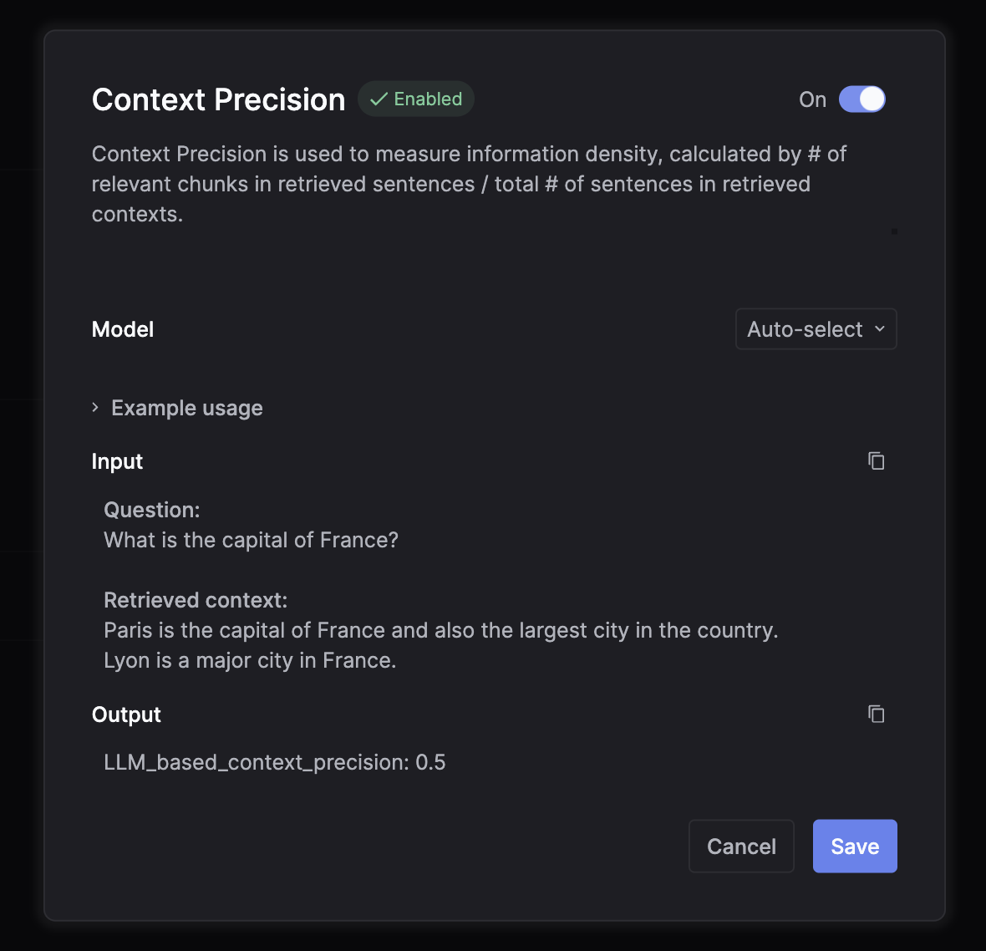Click the Output section heading
986x951 pixels.
coord(126,715)
